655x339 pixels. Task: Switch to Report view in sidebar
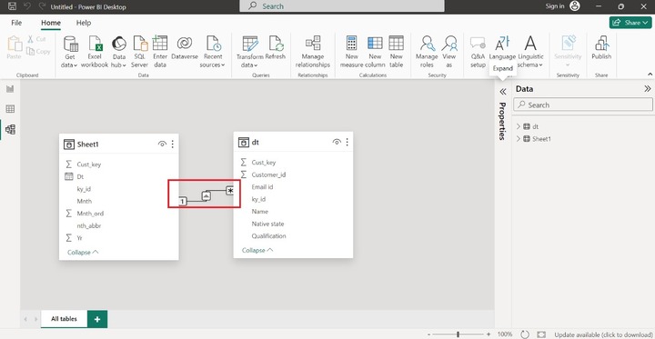click(x=10, y=89)
